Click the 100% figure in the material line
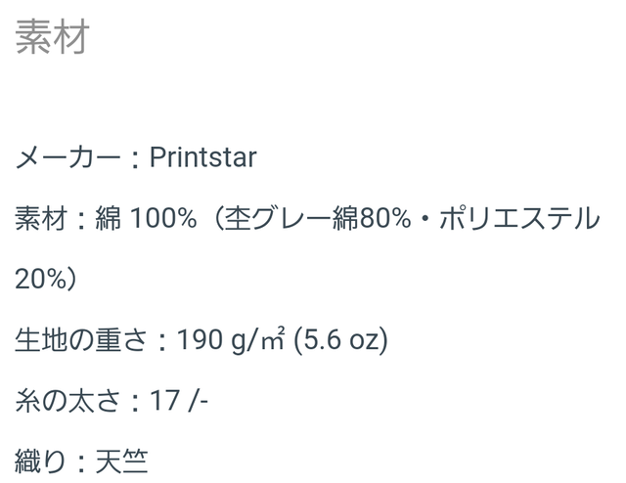This screenshot has height=483, width=626. [x=163, y=219]
